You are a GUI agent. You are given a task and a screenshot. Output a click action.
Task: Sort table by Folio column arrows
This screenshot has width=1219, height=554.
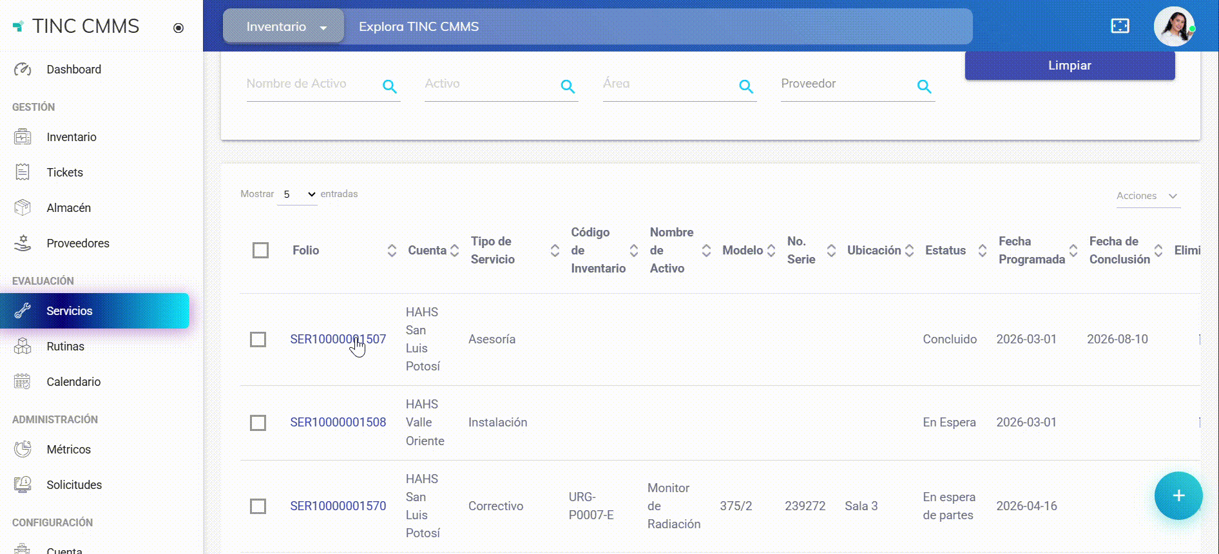tap(392, 251)
